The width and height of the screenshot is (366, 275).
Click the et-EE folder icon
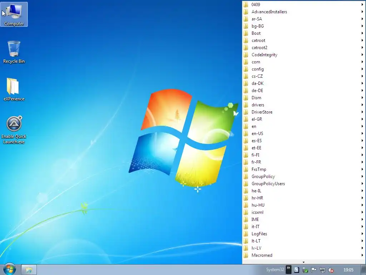(x=246, y=148)
